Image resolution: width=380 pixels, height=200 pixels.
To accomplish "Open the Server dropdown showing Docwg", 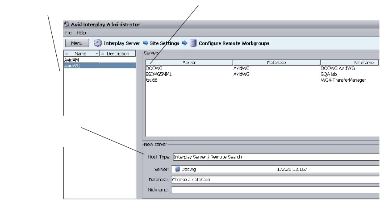I will pos(276,169).
